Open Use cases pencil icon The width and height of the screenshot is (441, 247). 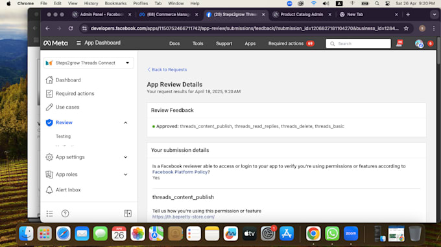tap(49, 107)
